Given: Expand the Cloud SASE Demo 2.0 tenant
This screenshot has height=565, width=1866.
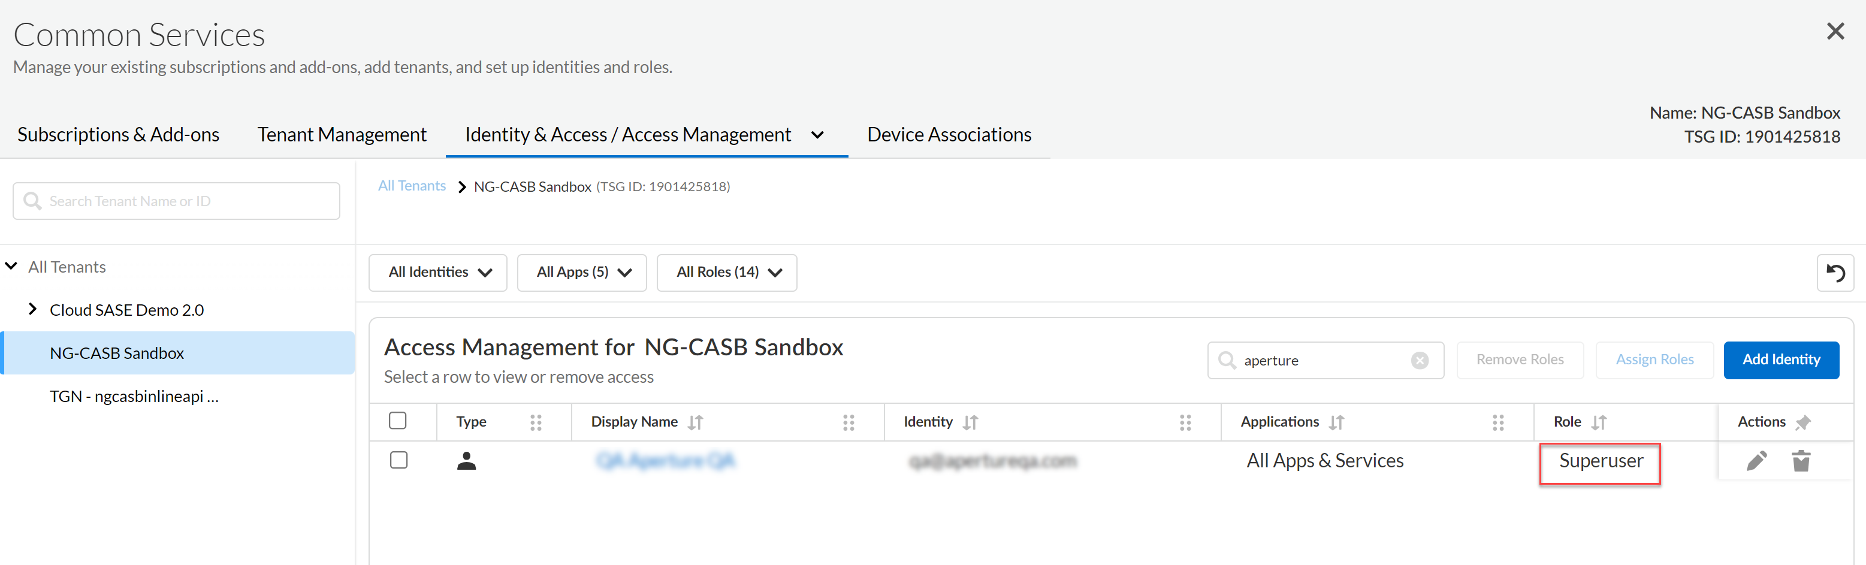Looking at the screenshot, I should pos(32,309).
